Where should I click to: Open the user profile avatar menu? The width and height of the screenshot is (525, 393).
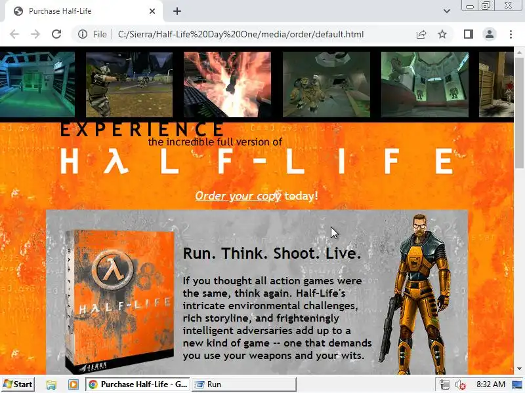pyautogui.click(x=490, y=34)
